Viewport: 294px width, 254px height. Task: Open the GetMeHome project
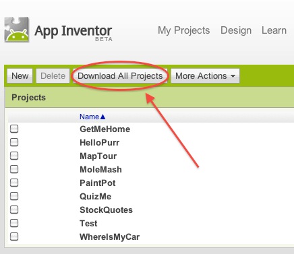pos(105,129)
